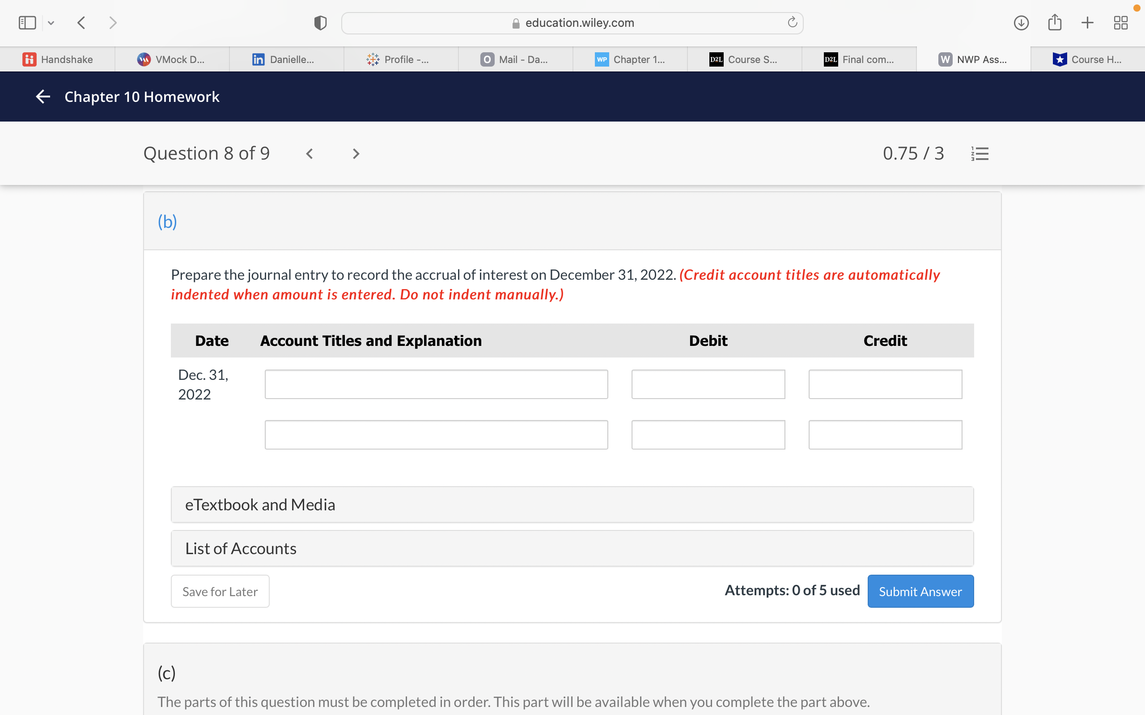1145x715 pixels.
Task: Open a new tab with plus icon
Action: (1087, 23)
